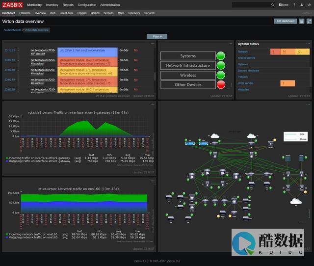
Task: Click the orange WEB servers severity cell
Action: (288, 83)
